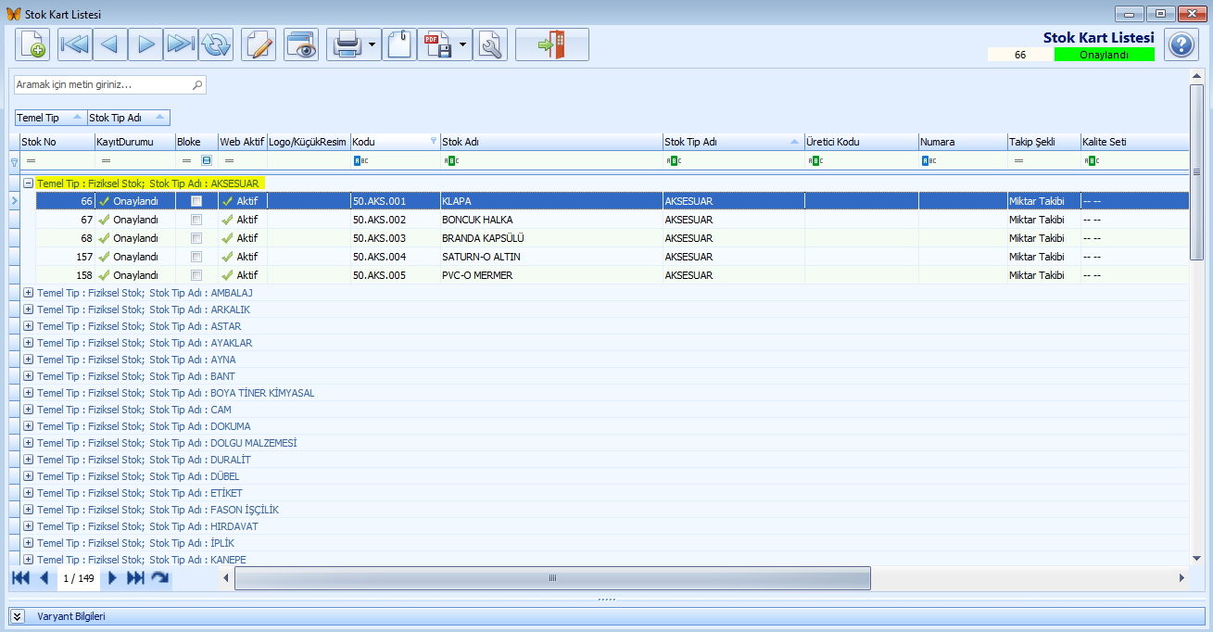Go to previous record in toolbar
Image resolution: width=1213 pixels, height=632 pixels.
110,44
